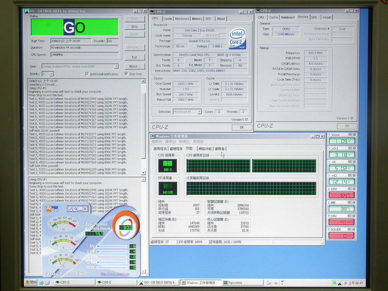Click the down arrow of the ORTHOS upper log scrollbar
The image size is (388, 291).
click(x=143, y=173)
